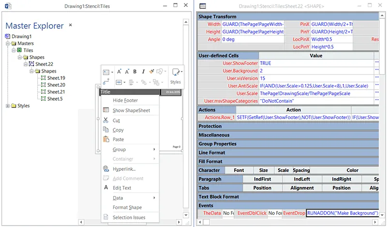Click the Show ShapeSheet icon

pyautogui.click(x=106, y=110)
